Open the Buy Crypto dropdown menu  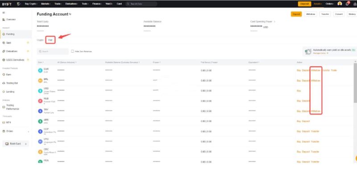click(x=31, y=4)
